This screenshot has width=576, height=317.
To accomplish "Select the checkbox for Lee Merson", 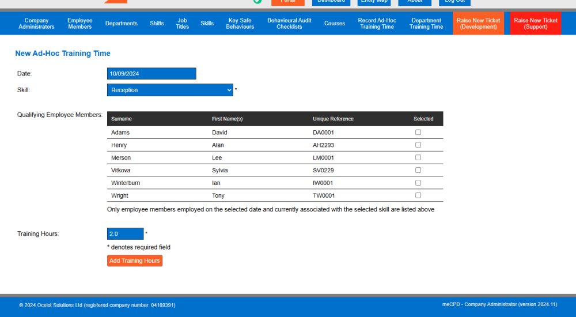I will 418,157.
